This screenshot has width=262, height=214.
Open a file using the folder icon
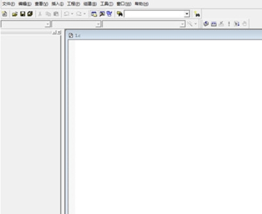(x=15, y=14)
